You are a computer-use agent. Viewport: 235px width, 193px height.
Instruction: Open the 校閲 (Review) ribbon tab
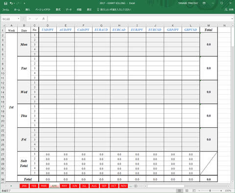(x=79, y=10)
